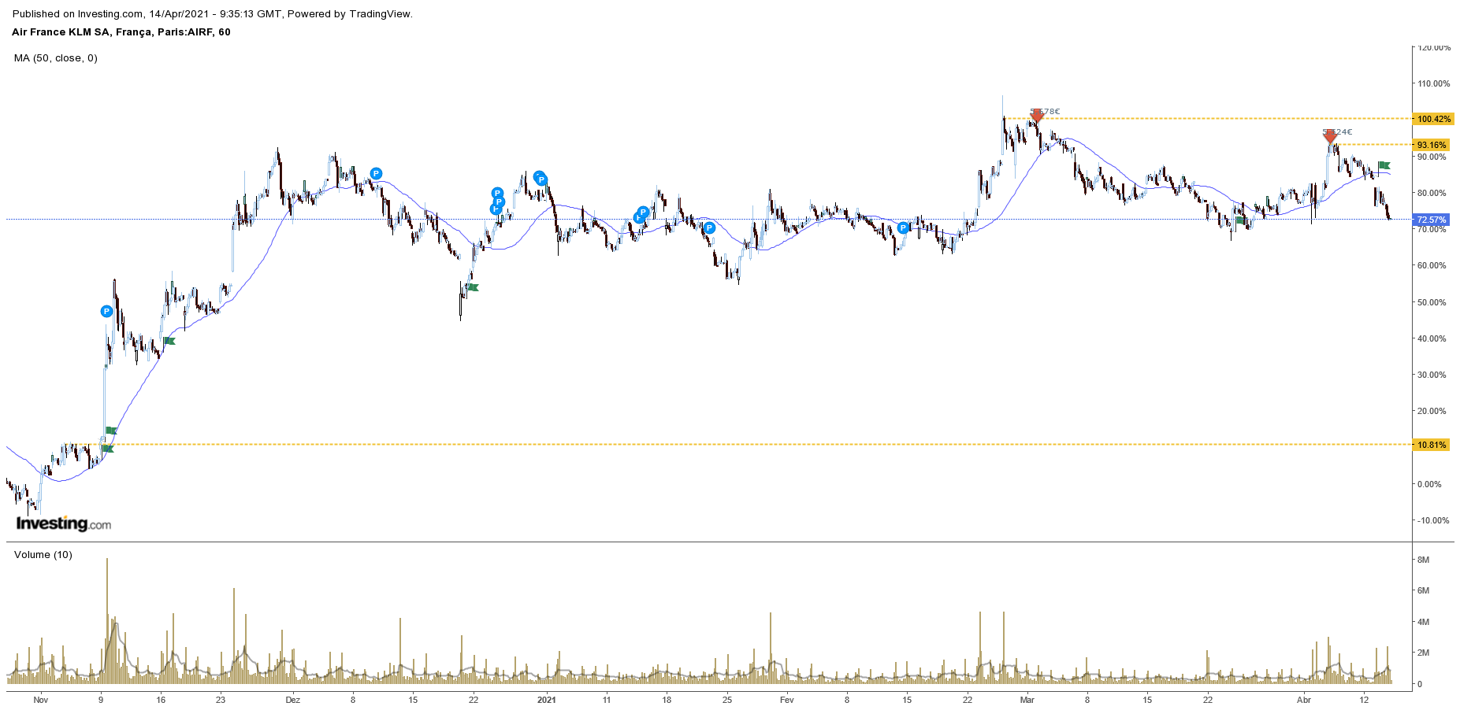This screenshot has height=710, width=1460.
Task: Click the 60.00% axis label
Action: (x=1432, y=265)
